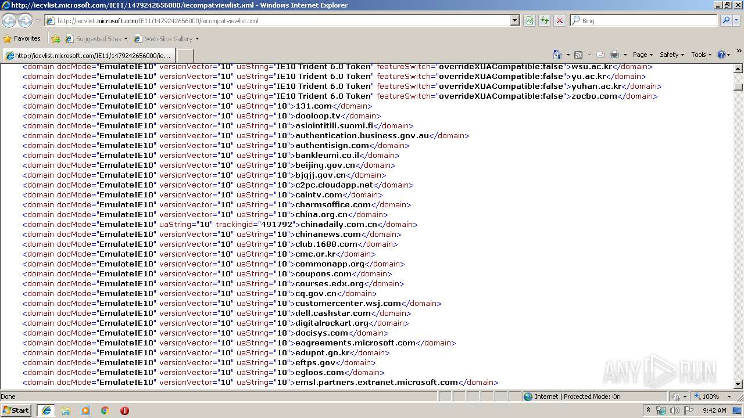Click the dell.cashstar.com domain entry
Viewport: 744px width, 418px height.
click(333, 313)
